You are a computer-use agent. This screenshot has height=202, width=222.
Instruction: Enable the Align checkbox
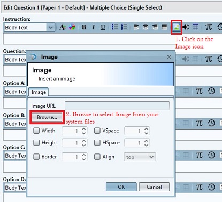click(97, 157)
